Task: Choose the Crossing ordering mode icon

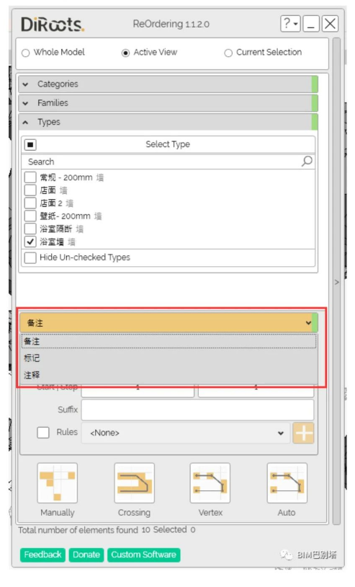Action: (134, 483)
